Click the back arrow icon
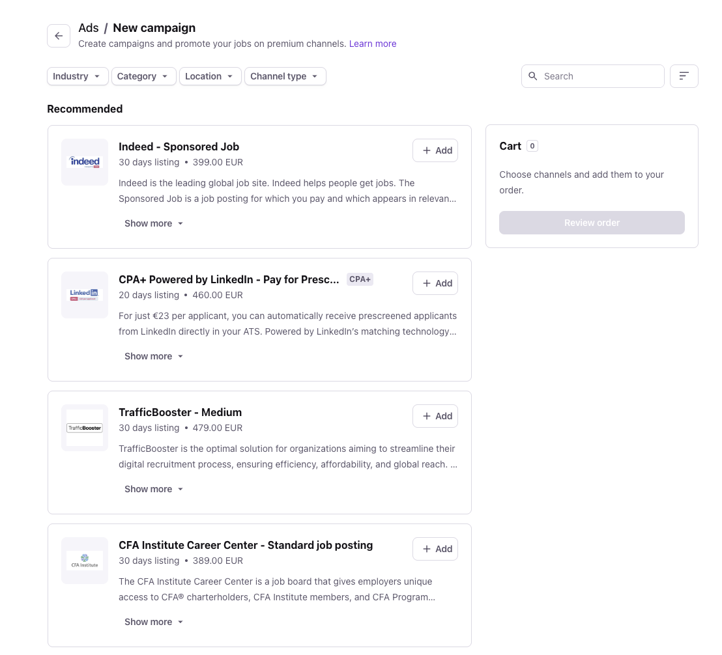The width and height of the screenshot is (722, 655). pos(59,36)
